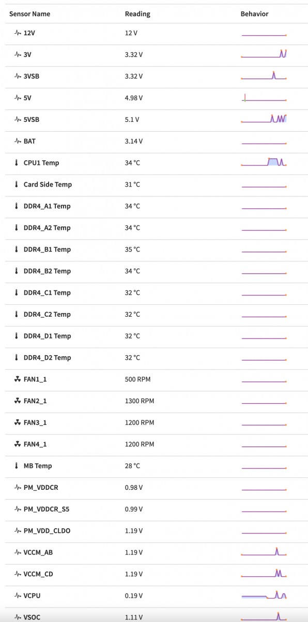The width and height of the screenshot is (308, 622).
Task: Click the voltage icon next to 12V
Action: pos(18,33)
